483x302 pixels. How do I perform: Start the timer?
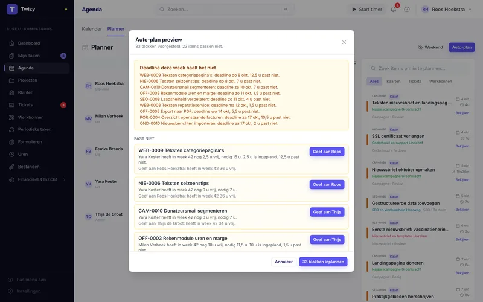pos(367,9)
